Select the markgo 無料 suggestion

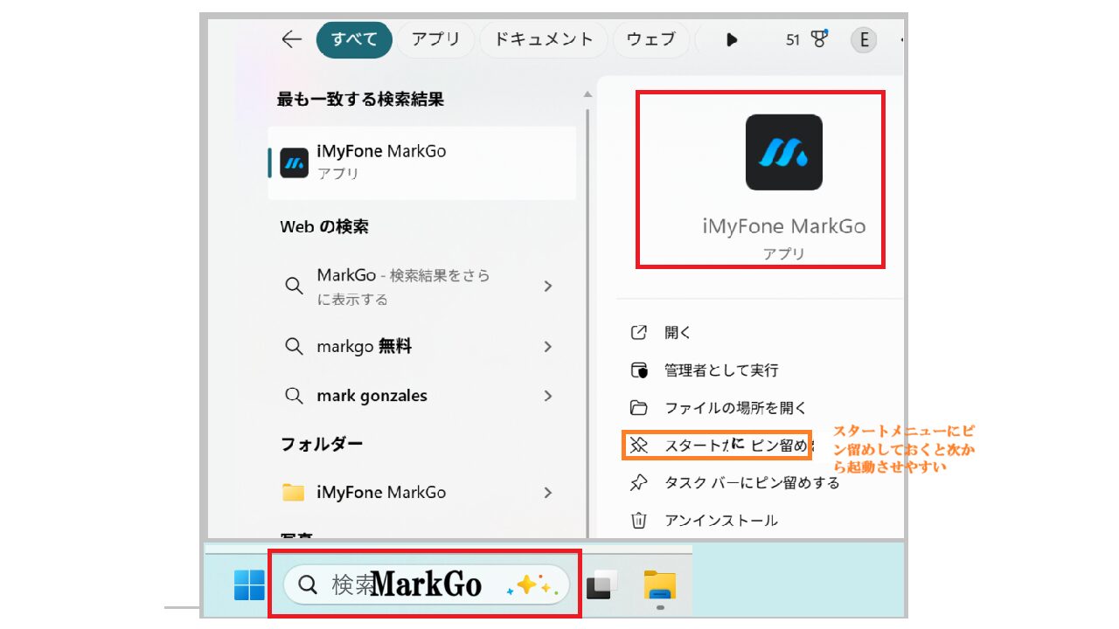422,347
